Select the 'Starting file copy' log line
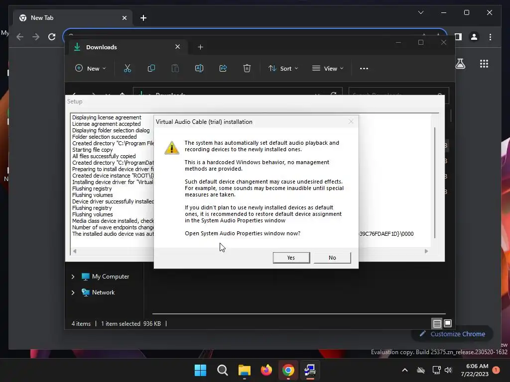Image resolution: width=510 pixels, height=382 pixels. click(x=92, y=150)
